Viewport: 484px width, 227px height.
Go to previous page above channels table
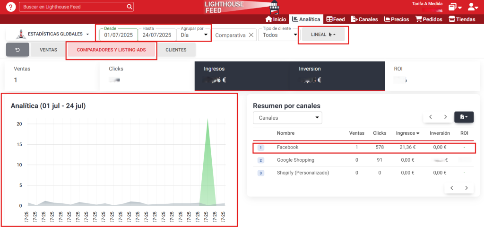click(431, 117)
